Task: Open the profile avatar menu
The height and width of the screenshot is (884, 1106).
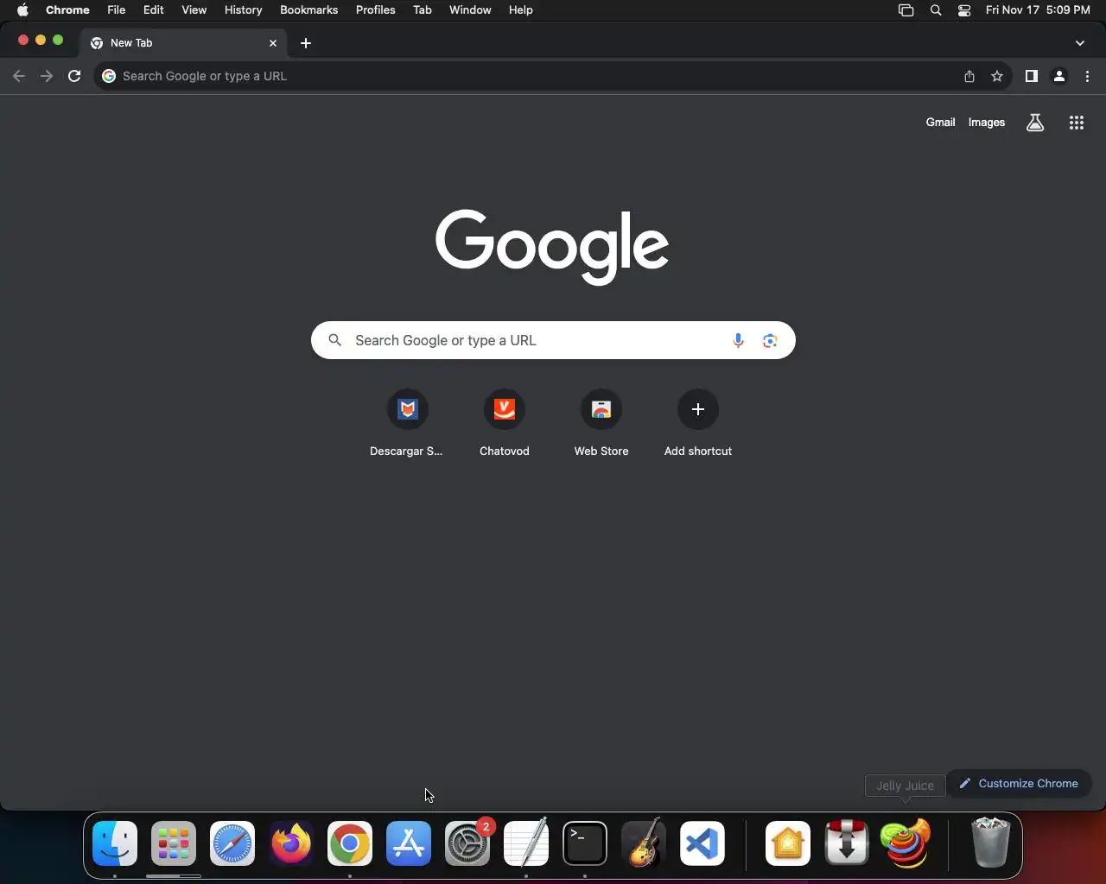Action: 1059,76
